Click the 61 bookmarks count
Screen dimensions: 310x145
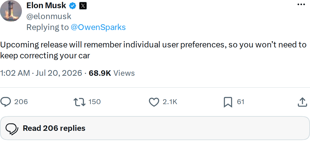click(241, 102)
